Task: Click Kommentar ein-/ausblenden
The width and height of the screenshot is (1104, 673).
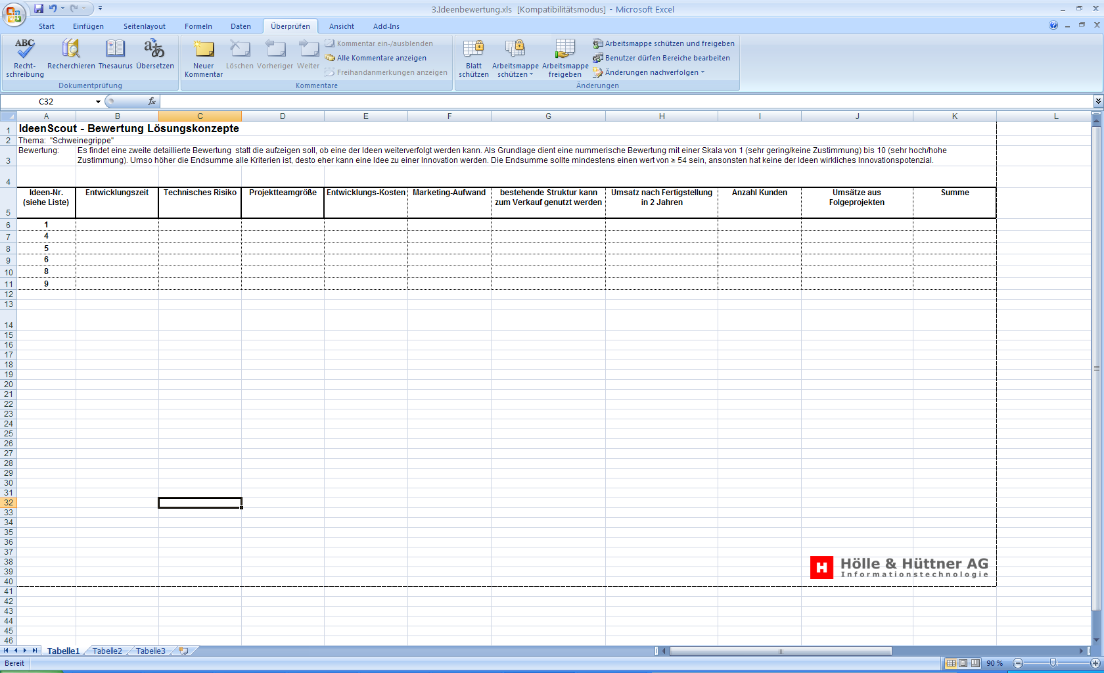Action: click(x=379, y=43)
